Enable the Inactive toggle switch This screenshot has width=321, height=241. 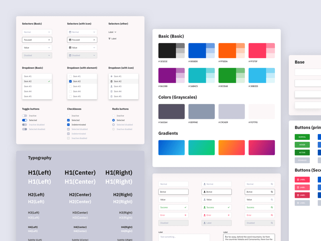(25, 115)
